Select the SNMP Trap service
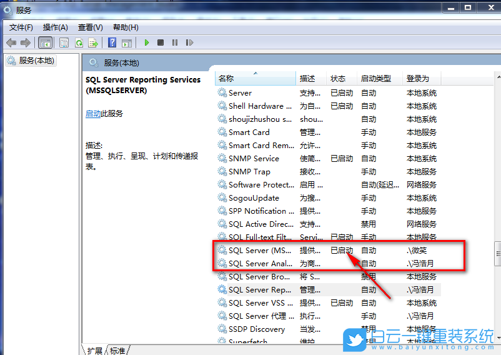501x355 pixels. (x=328, y=172)
